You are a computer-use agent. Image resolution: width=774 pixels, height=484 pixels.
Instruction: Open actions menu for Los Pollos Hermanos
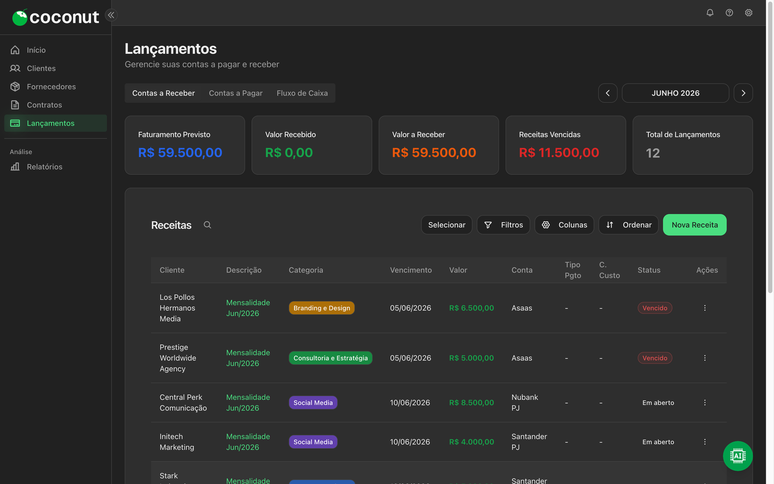click(705, 308)
